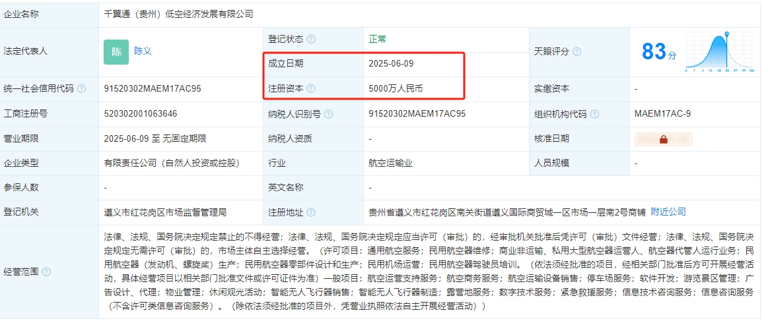The image size is (764, 323).
Task: Click industry value 航空运输业
Action: coord(391,163)
